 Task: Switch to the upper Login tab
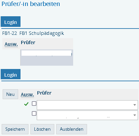coord(11,22)
